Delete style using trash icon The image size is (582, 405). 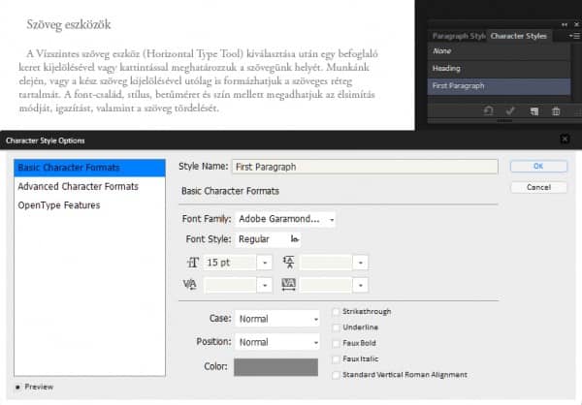(556, 111)
